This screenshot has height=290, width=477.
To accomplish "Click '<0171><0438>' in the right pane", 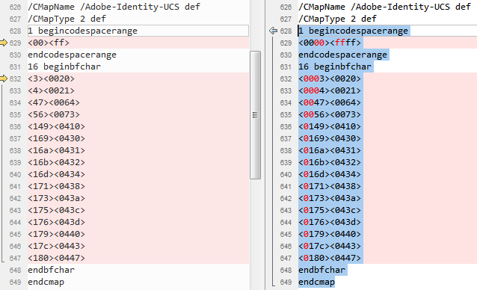I will (330, 186).
